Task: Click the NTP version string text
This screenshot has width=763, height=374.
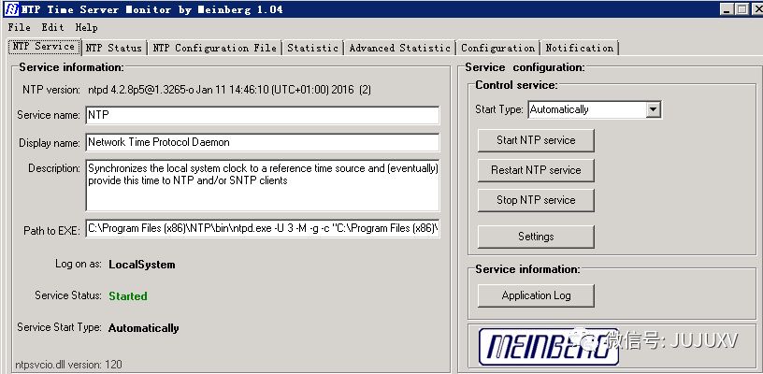Action: [229, 90]
